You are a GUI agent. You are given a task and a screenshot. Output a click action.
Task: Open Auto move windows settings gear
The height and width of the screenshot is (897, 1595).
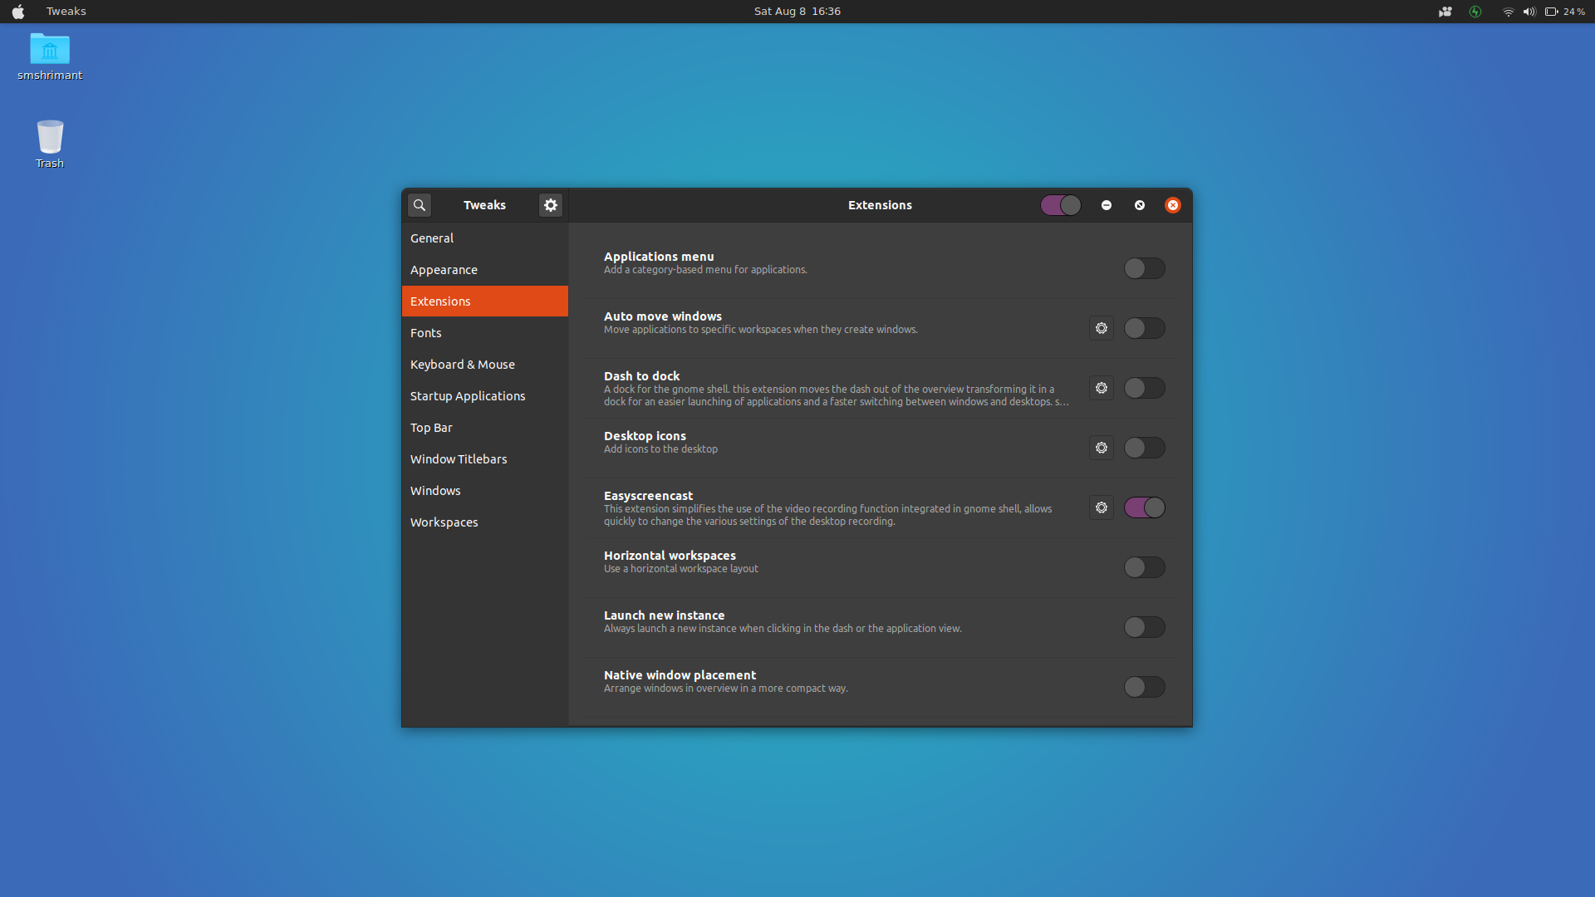click(x=1102, y=328)
